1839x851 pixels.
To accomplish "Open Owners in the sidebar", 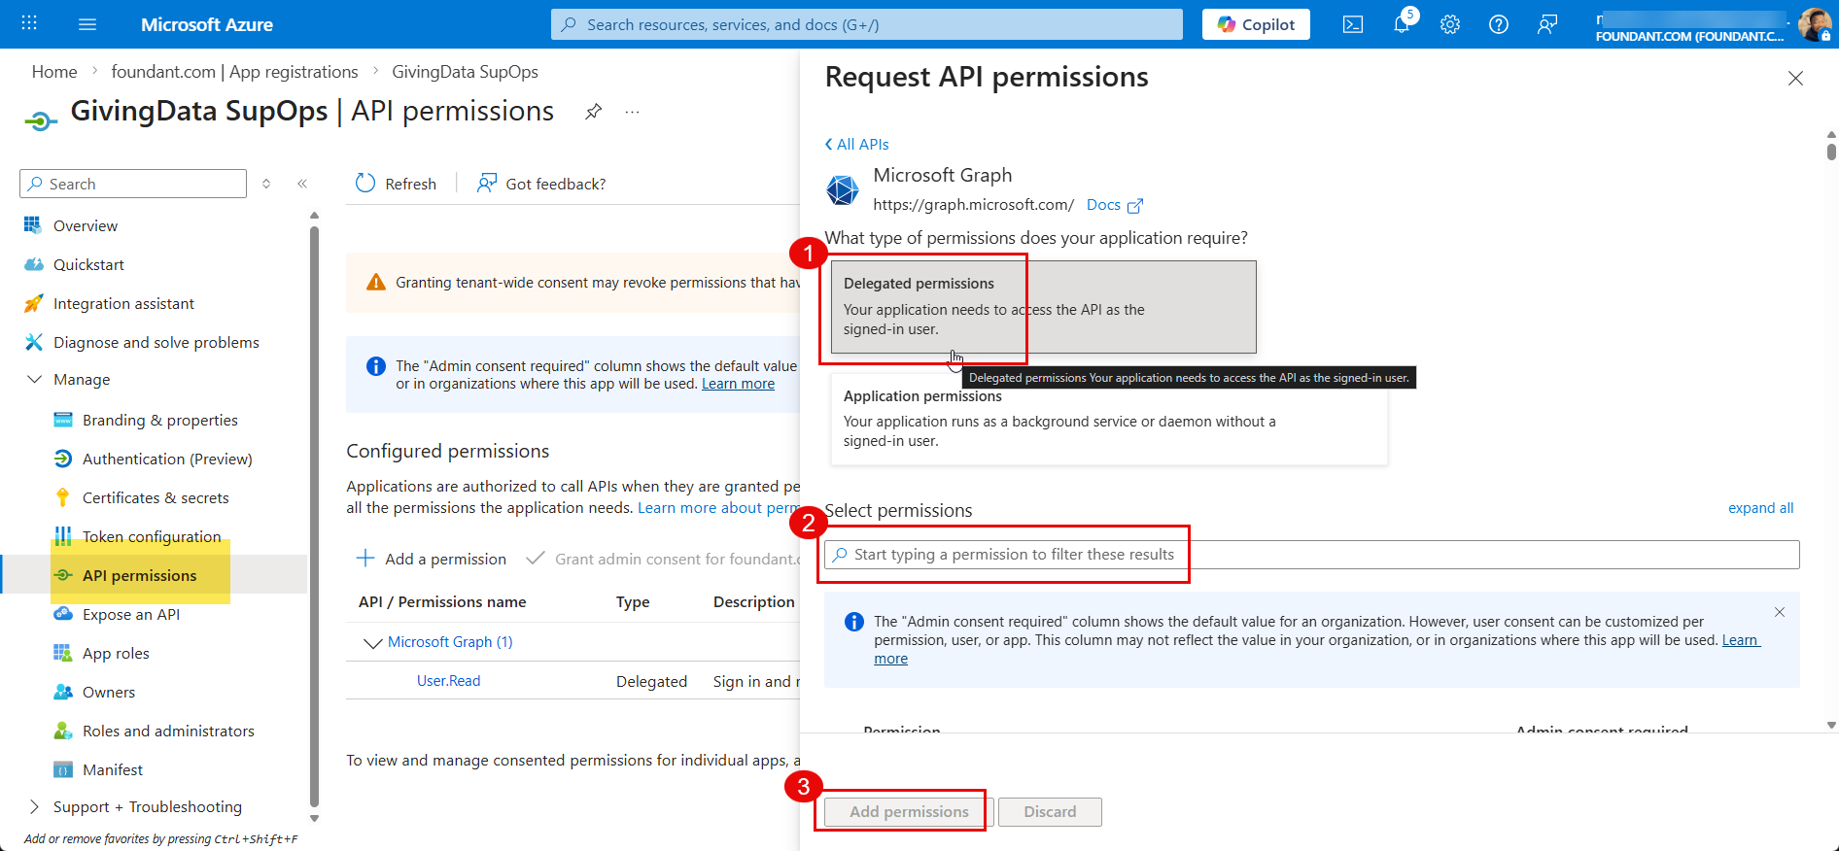I will pyautogui.click(x=109, y=692).
